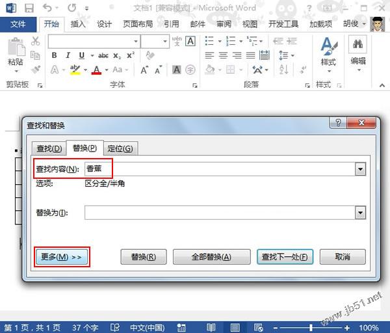Switch to the Page Layout (页面布局) tab

coord(138,24)
